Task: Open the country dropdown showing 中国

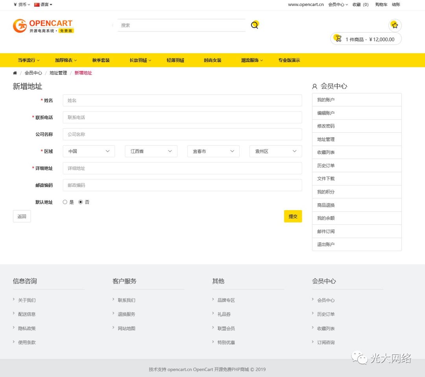Action: click(89, 151)
